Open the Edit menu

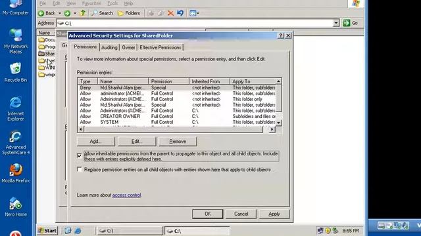[x=56, y=3]
